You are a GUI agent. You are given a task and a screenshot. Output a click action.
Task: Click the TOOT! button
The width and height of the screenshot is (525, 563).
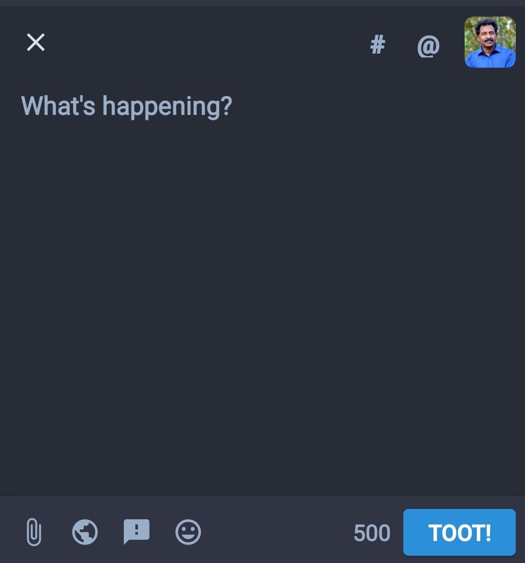pyautogui.click(x=459, y=532)
